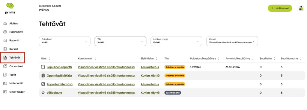Click the Tila column header
The image size is (307, 110).
pos(167,59)
